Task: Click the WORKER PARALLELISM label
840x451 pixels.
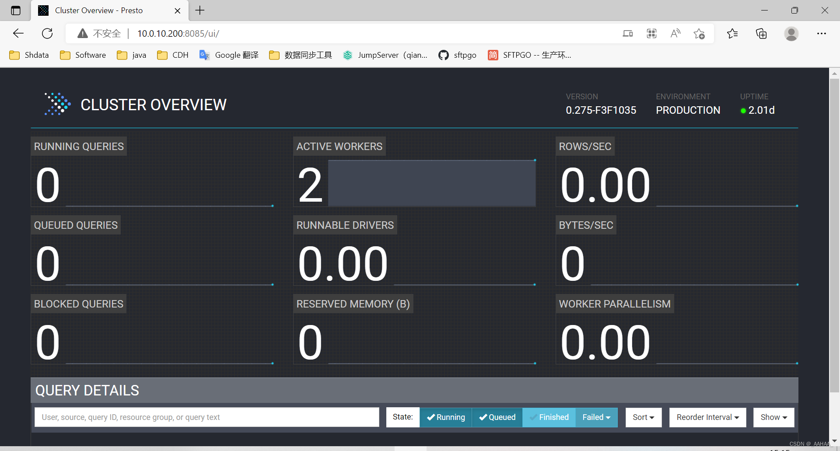Action: pos(615,304)
